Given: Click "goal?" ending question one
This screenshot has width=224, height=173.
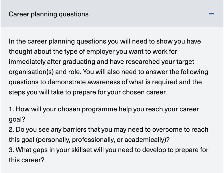Looking at the screenshot, I should (x=17, y=119).
